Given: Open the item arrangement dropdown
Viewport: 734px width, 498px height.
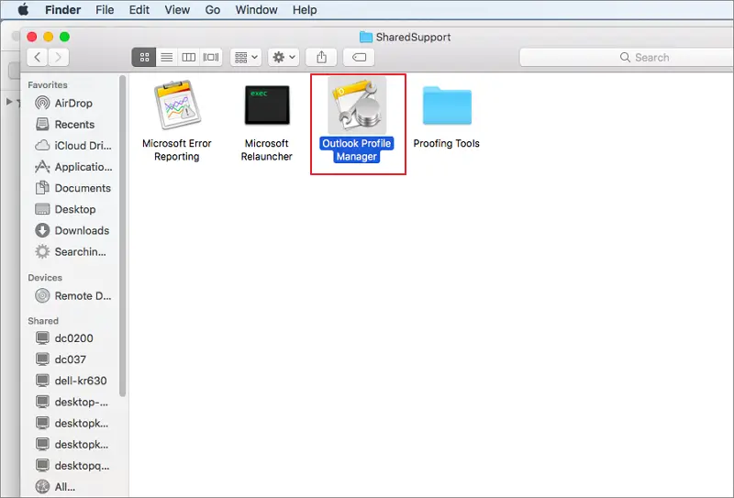Looking at the screenshot, I should tap(246, 57).
